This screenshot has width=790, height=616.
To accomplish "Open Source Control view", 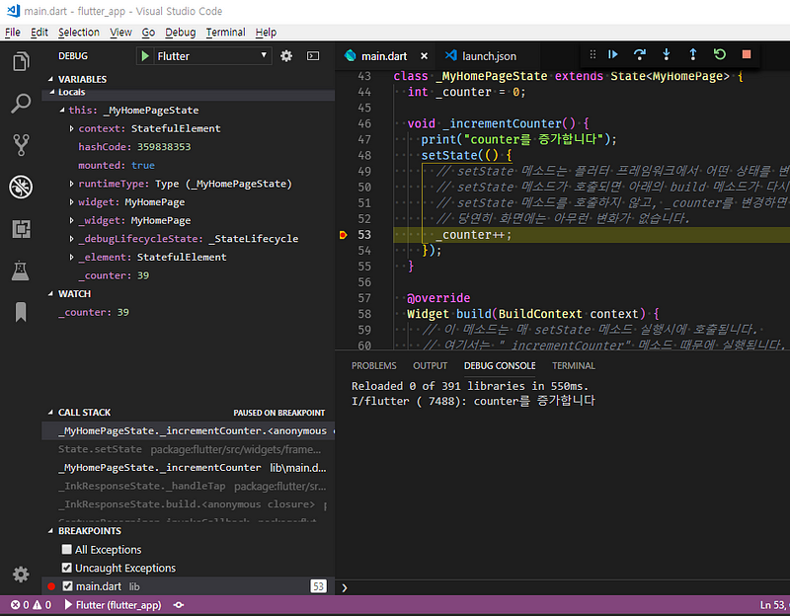I will (x=22, y=143).
